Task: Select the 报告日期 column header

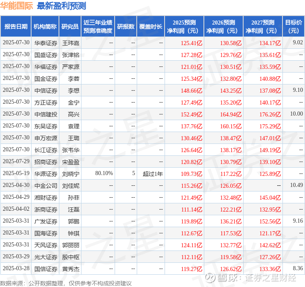Action: pyautogui.click(x=16, y=27)
